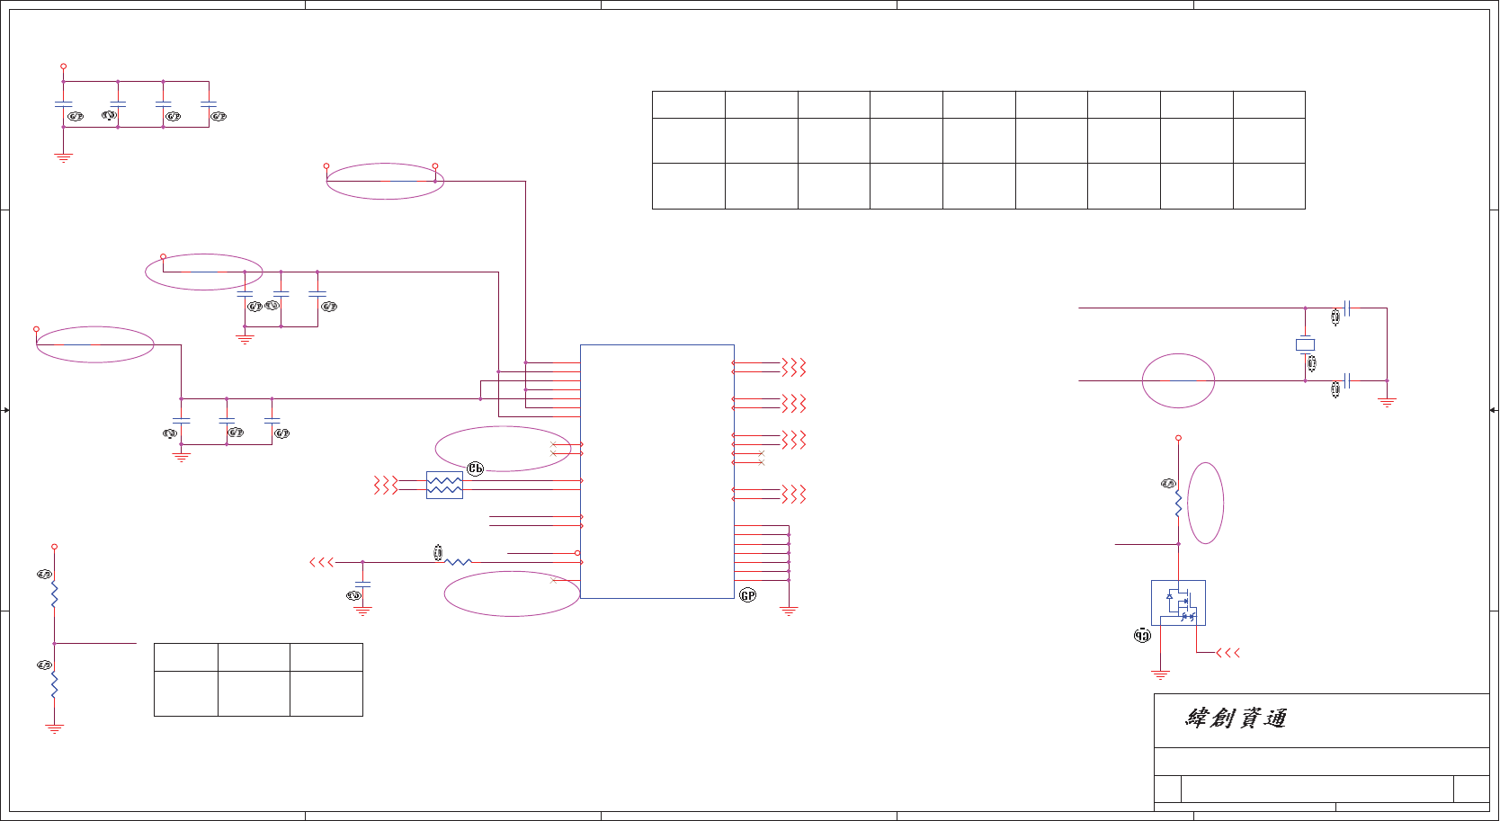Select the ground symbol under the MOSFET
This screenshot has height=821, width=1500.
point(1161,674)
